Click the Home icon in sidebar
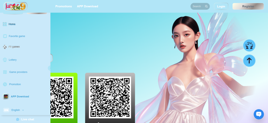 click(x=5, y=24)
